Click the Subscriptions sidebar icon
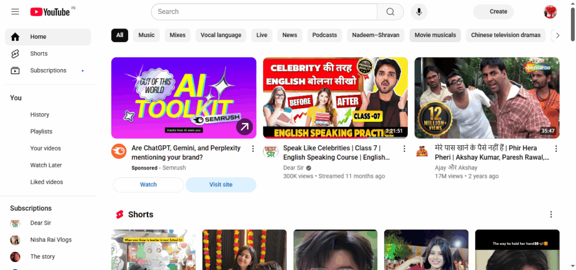Image resolution: width=576 pixels, height=270 pixels. [x=15, y=70]
